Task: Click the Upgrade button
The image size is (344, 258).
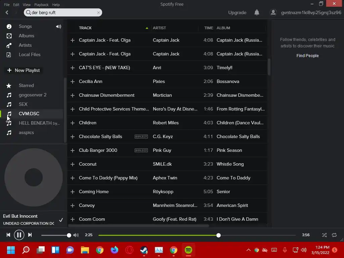Action: click(237, 12)
